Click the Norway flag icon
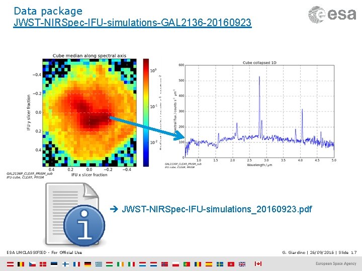This screenshot has width=362, height=271. [164, 264]
